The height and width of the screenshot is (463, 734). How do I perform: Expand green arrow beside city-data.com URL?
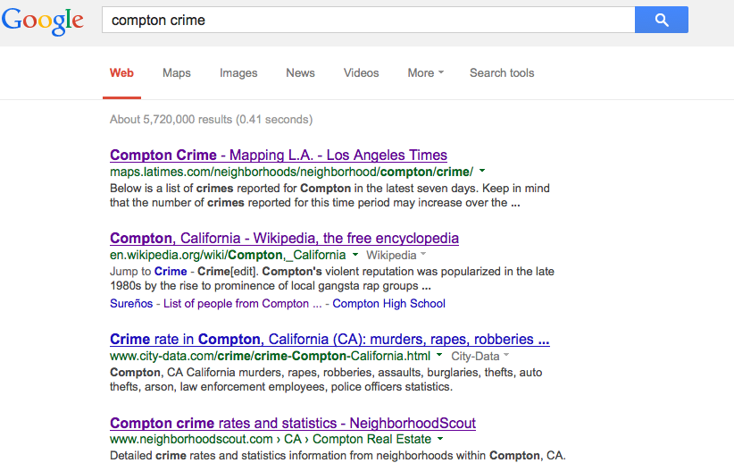[439, 355]
